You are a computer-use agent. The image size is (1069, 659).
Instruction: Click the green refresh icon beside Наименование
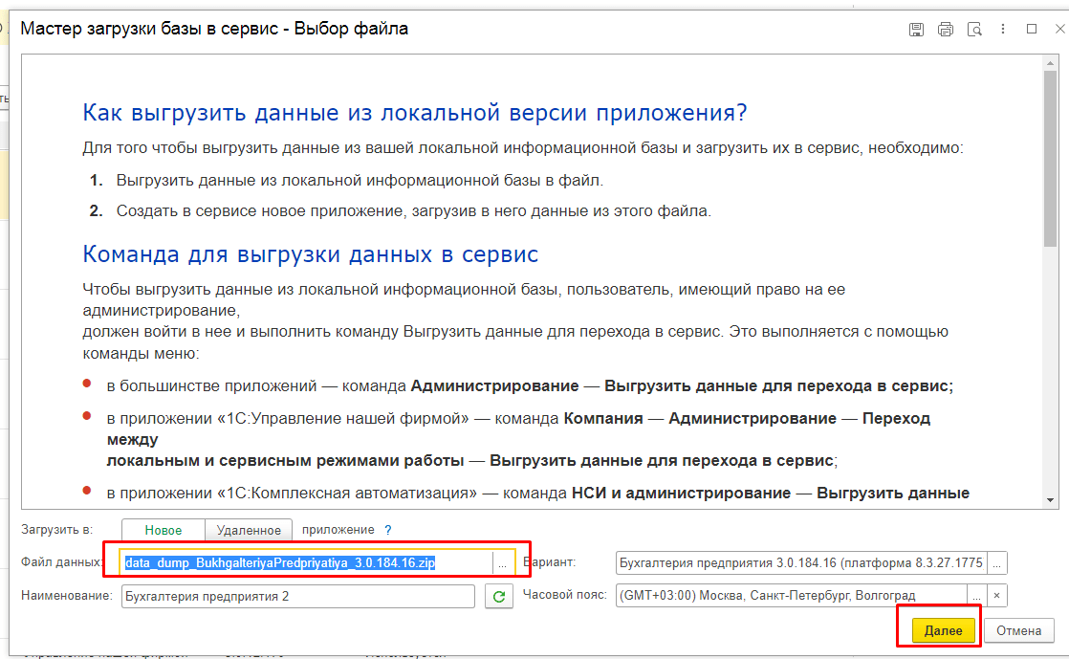tap(497, 597)
